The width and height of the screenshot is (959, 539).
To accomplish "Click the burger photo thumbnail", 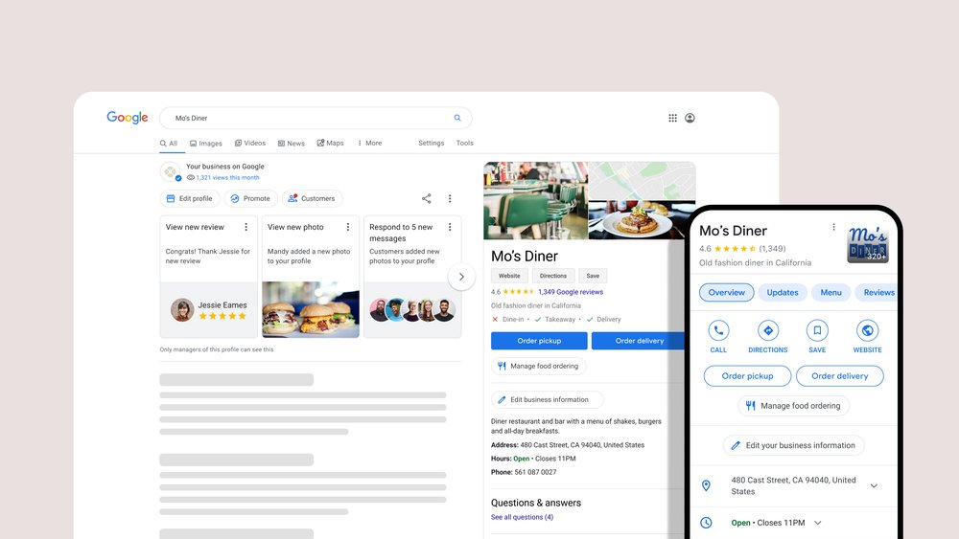I will [311, 309].
